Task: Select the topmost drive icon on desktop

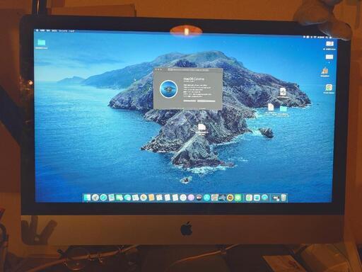Action: click(329, 44)
